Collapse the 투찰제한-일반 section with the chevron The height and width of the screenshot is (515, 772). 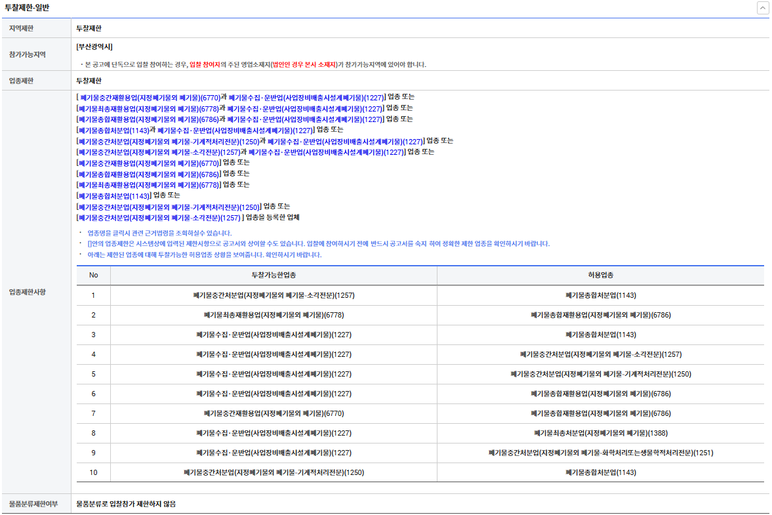point(763,8)
